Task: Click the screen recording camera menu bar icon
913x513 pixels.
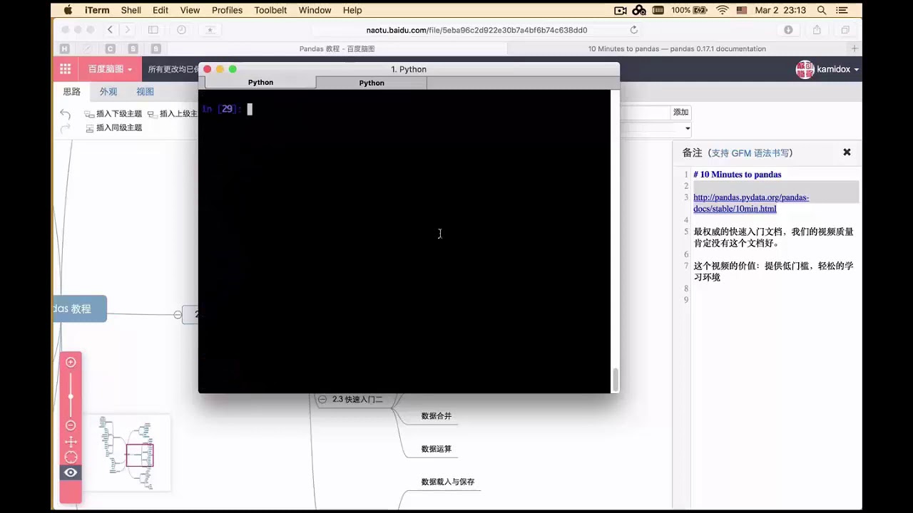Action: click(621, 10)
